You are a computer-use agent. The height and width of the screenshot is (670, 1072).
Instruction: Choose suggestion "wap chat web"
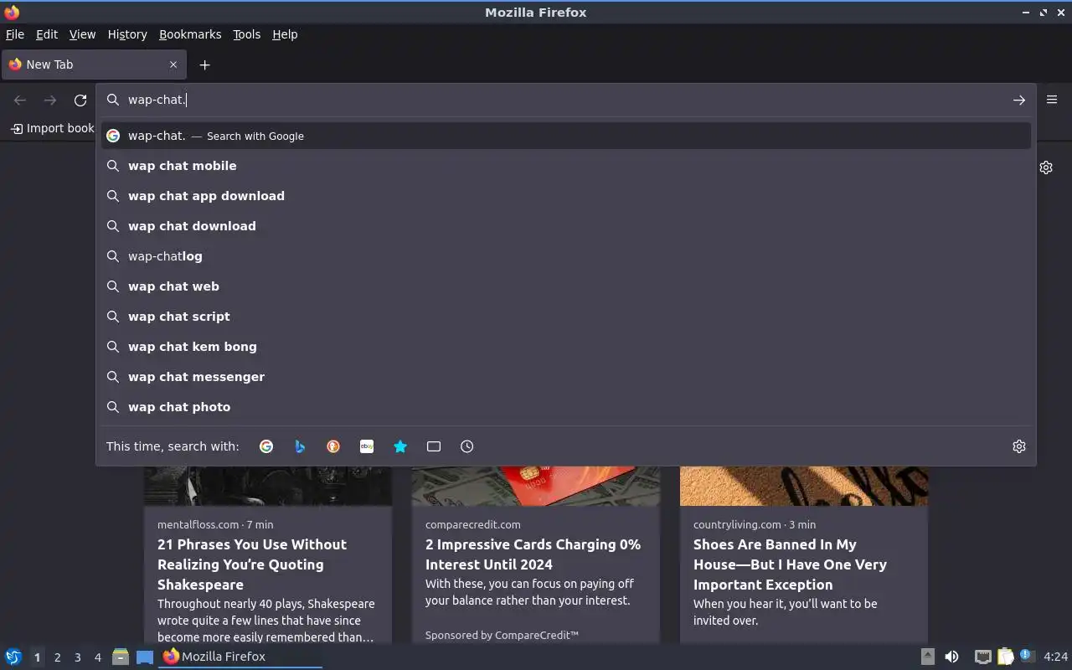(x=566, y=286)
